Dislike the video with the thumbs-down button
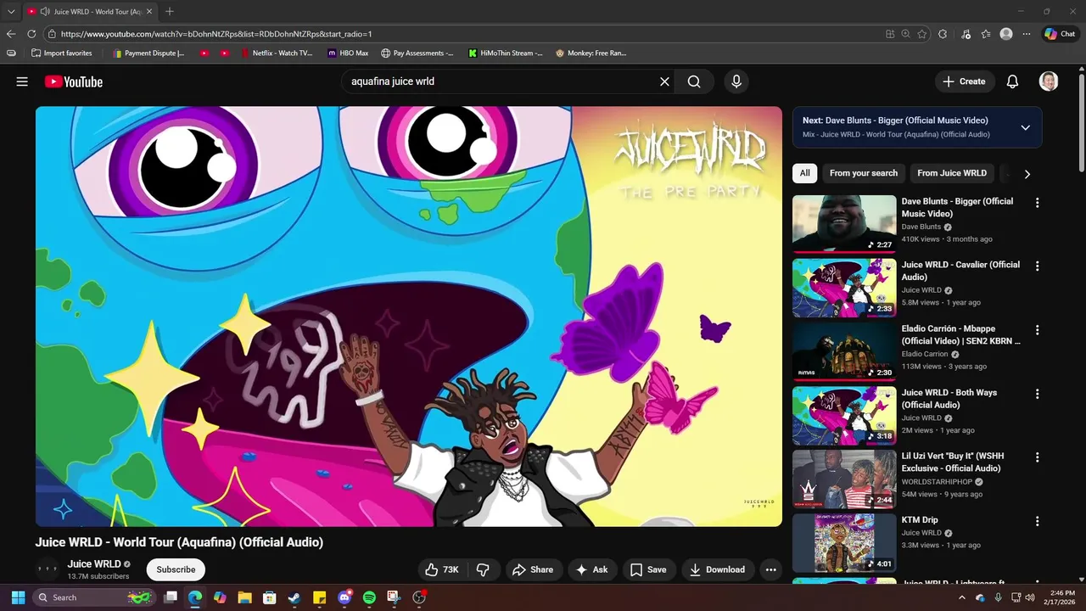The width and height of the screenshot is (1086, 611). tap(483, 569)
